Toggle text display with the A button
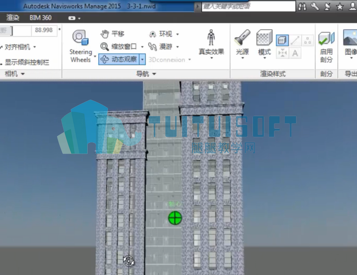The height and width of the screenshot is (275, 357). tap(295, 53)
